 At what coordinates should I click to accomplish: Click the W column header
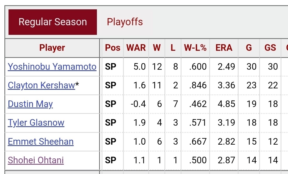pos(157,48)
